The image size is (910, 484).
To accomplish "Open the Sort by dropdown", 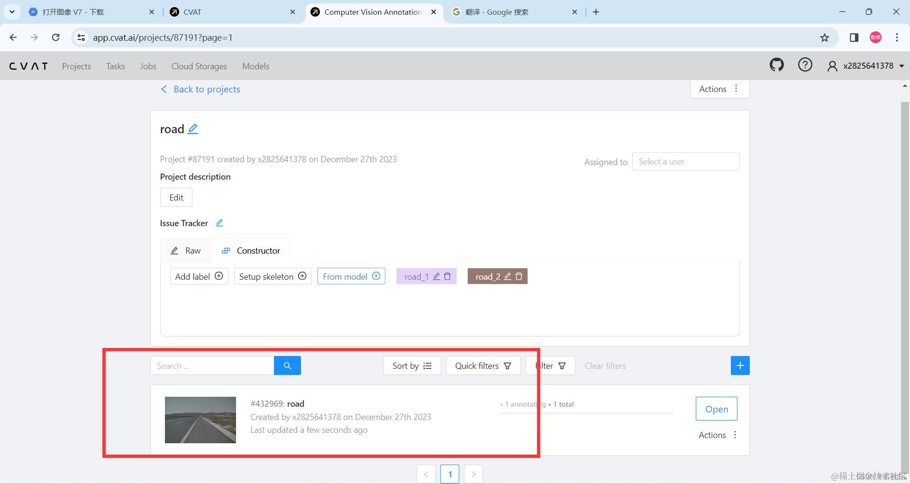I will point(412,365).
